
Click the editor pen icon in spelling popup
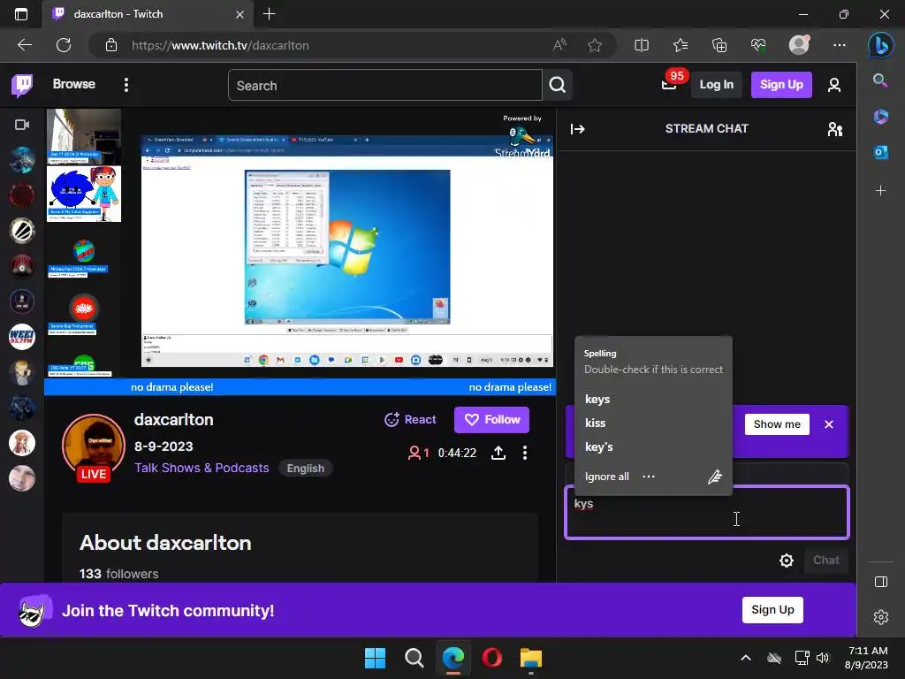714,477
